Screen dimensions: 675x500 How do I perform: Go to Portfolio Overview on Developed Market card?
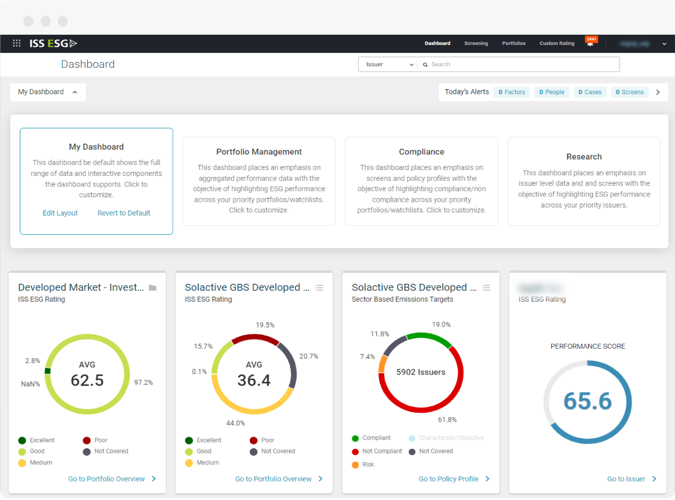pyautogui.click(x=106, y=479)
